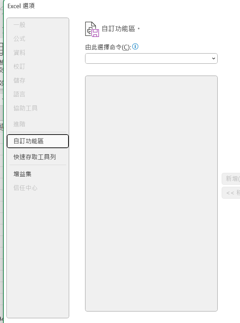Switch to the 進階 options page
This screenshot has width=240, height=323.
[38, 124]
